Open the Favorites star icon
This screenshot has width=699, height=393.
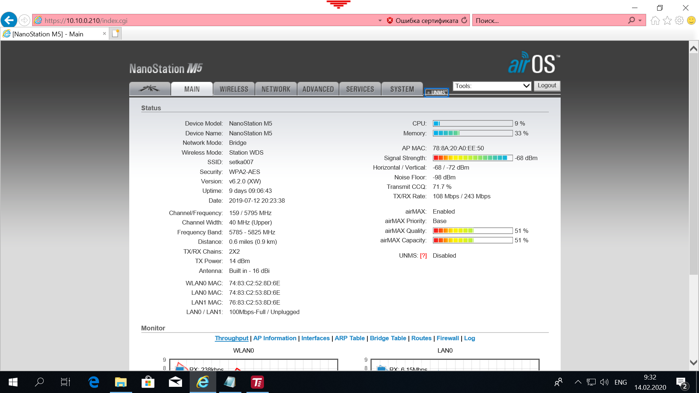pos(667,20)
